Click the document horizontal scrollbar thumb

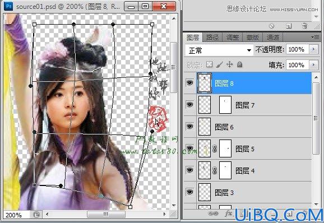click(x=106, y=215)
